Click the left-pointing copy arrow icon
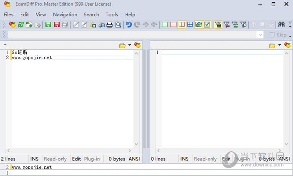Viewport: 293px width, 176px height. pos(154,24)
